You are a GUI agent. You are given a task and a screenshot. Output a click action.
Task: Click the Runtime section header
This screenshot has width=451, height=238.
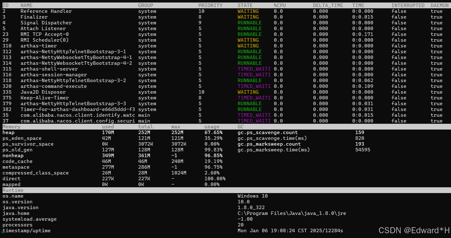(13, 190)
